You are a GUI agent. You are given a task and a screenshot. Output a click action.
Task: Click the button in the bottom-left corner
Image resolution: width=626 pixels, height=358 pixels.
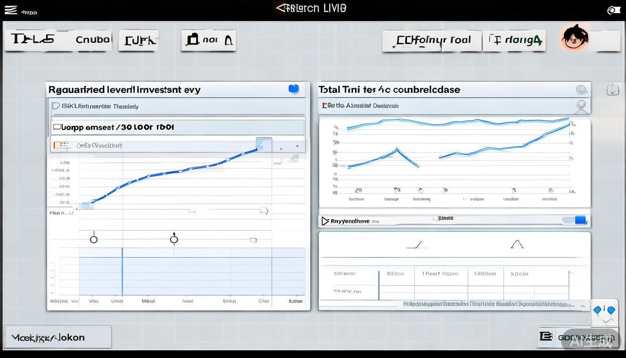pos(58,337)
